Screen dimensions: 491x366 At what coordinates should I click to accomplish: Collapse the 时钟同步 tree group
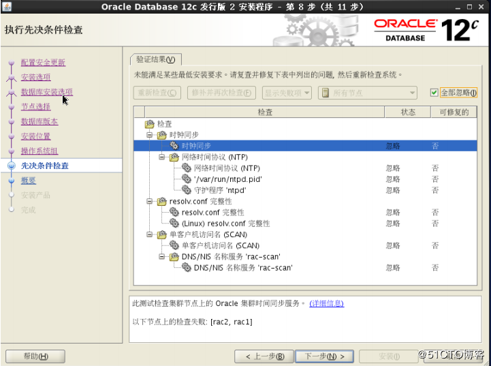click(x=150, y=135)
